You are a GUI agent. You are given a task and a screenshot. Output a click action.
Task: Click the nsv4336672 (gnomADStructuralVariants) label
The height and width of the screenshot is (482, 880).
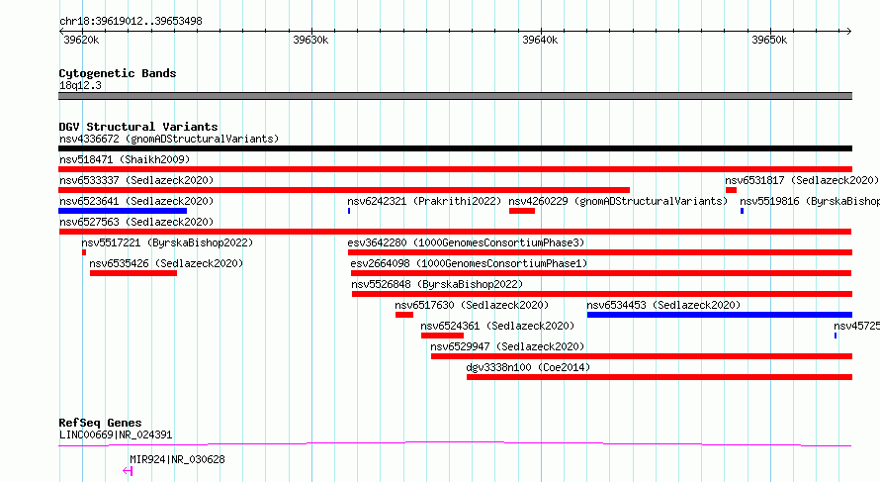click(x=169, y=139)
